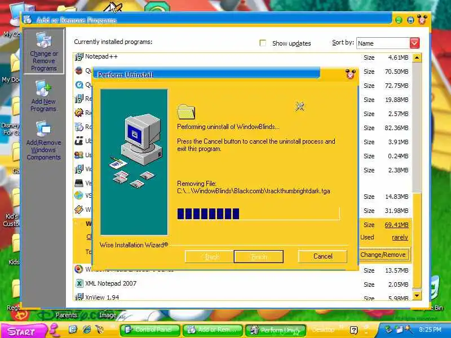The height and width of the screenshot is (338, 451).
Task: Minimize the Add or Remove Programs window
Action: pyautogui.click(x=399, y=20)
